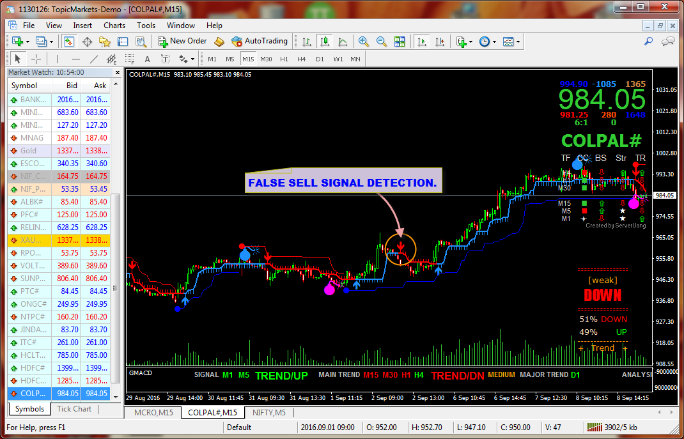The height and width of the screenshot is (439, 684).
Task: Switch to the MCRO,M15 chart tab
Action: tap(153, 412)
